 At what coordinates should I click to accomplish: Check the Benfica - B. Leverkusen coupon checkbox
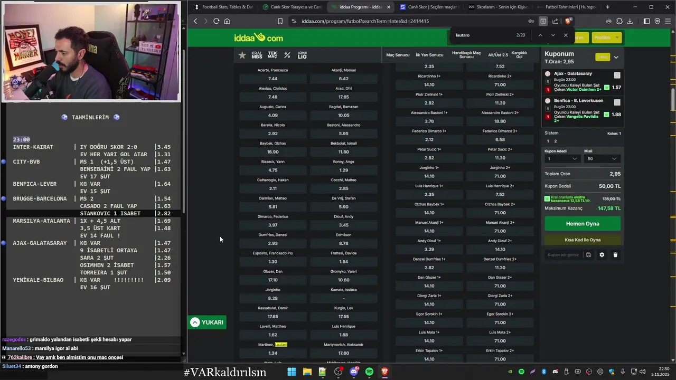point(617,102)
